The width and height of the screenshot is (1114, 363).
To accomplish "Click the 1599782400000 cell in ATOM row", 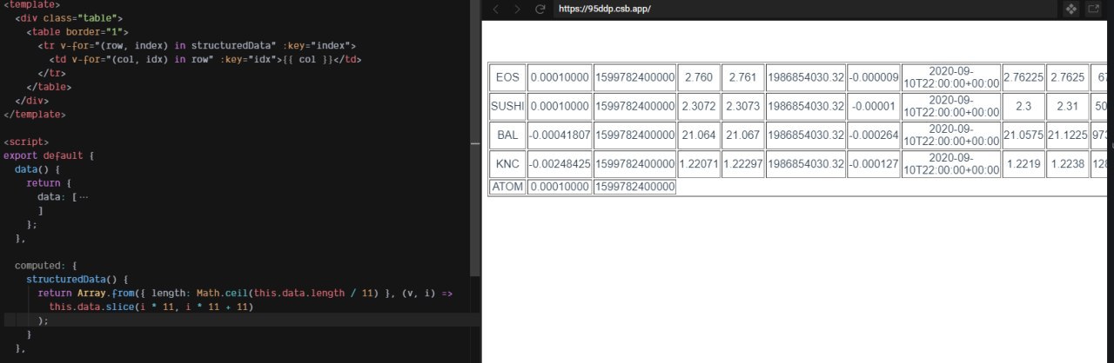I will [x=634, y=187].
